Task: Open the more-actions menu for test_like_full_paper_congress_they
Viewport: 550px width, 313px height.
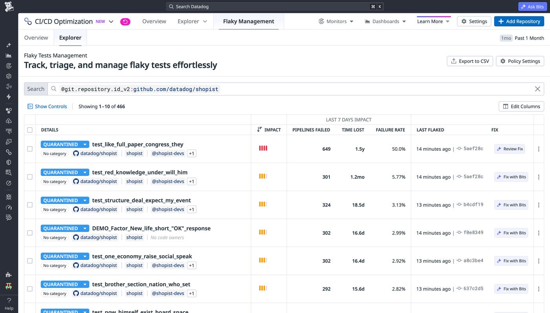Action: click(539, 149)
